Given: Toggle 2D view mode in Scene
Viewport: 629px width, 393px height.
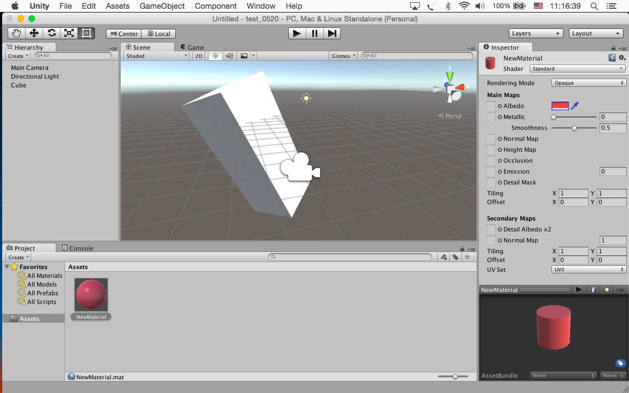Looking at the screenshot, I should [x=199, y=56].
